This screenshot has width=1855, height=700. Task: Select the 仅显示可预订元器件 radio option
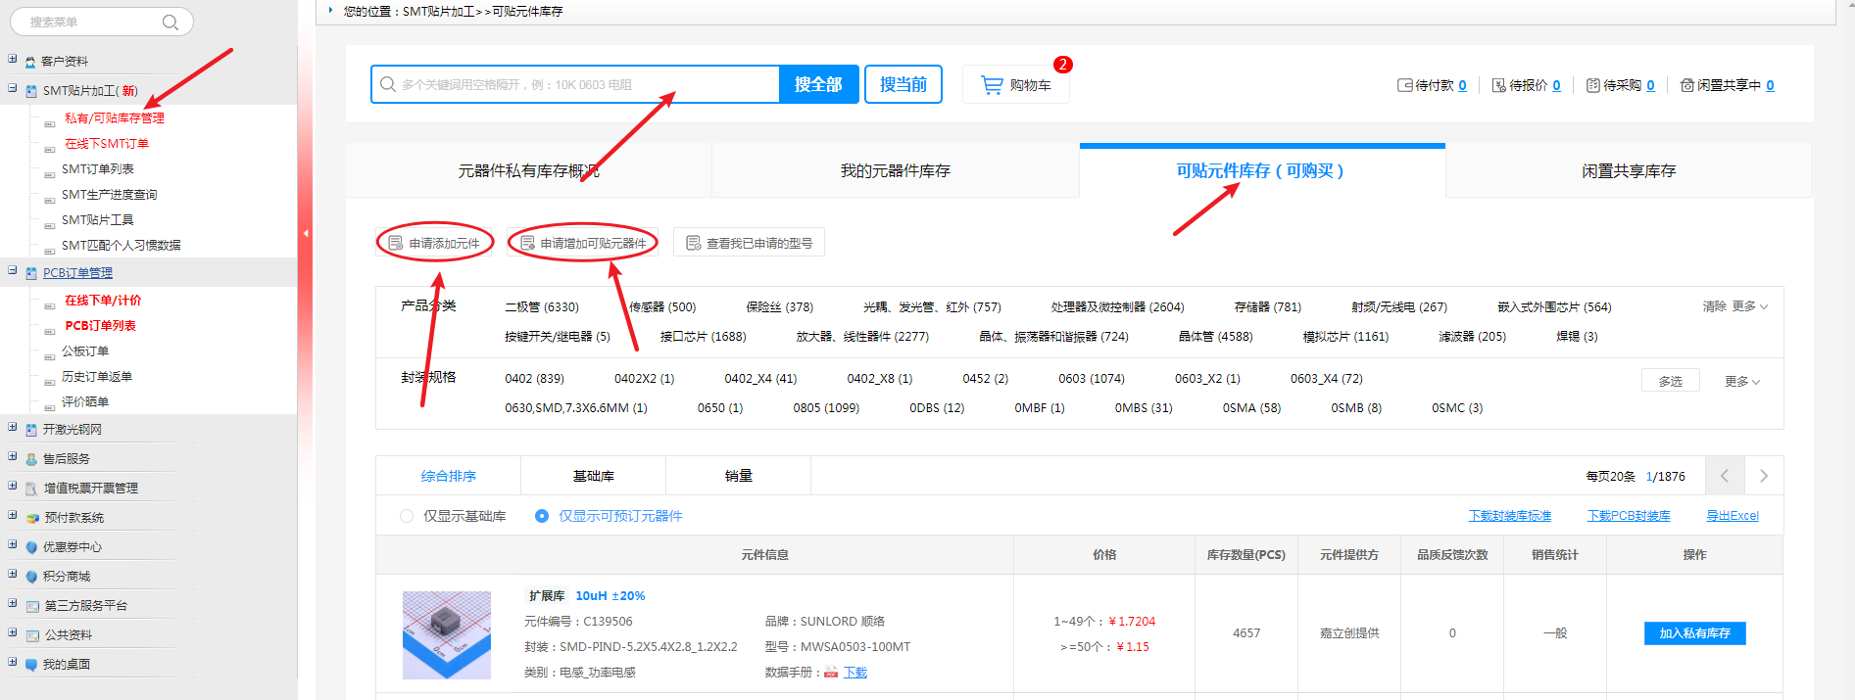[x=542, y=516]
